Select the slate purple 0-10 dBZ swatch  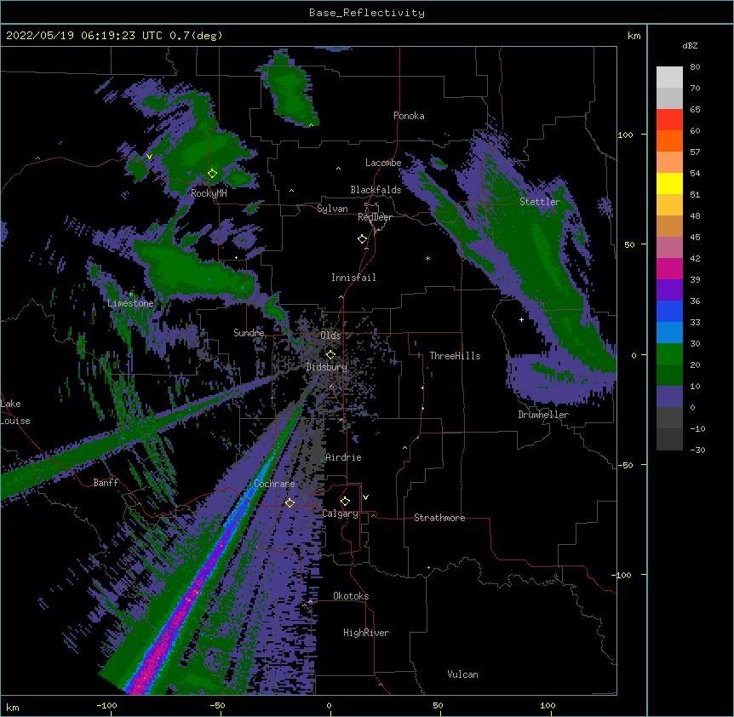669,397
